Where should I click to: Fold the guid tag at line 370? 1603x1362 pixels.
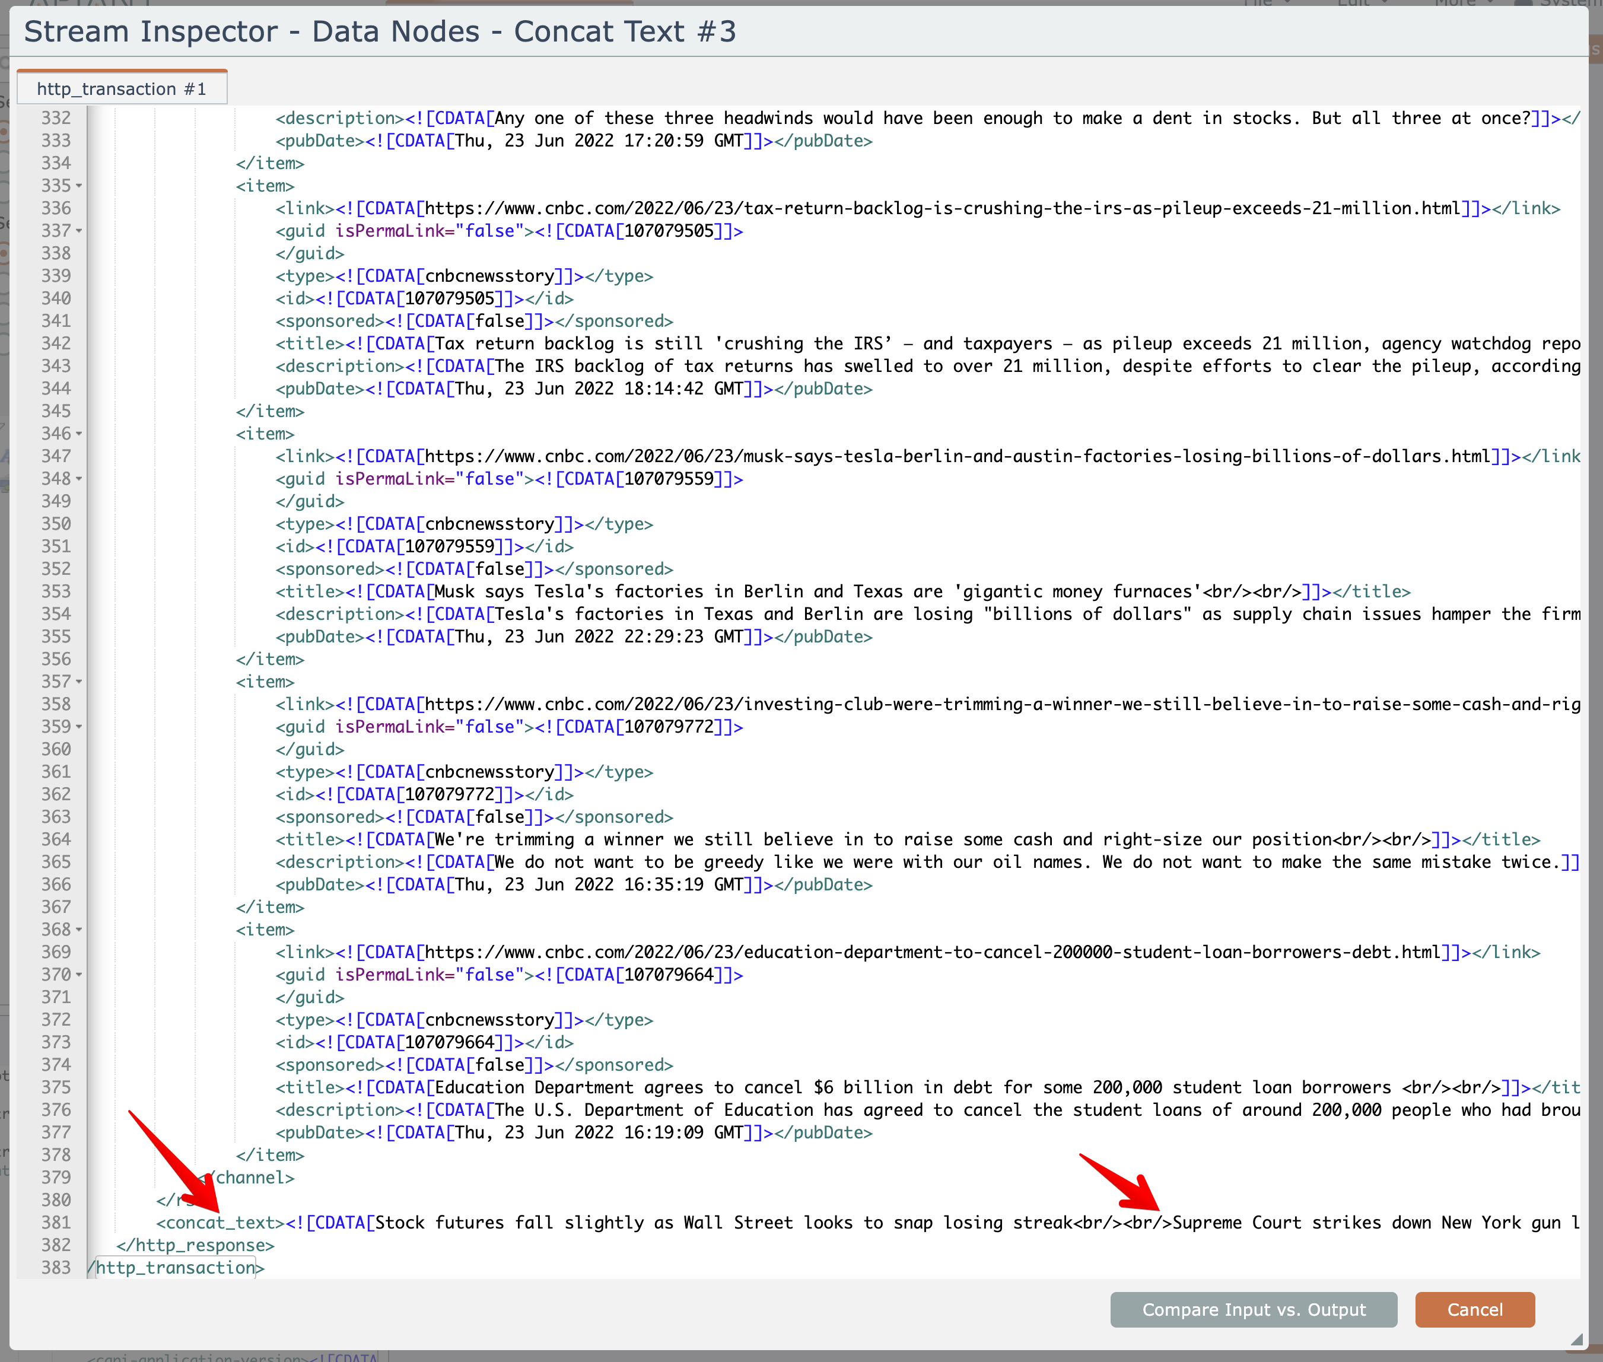point(79,975)
